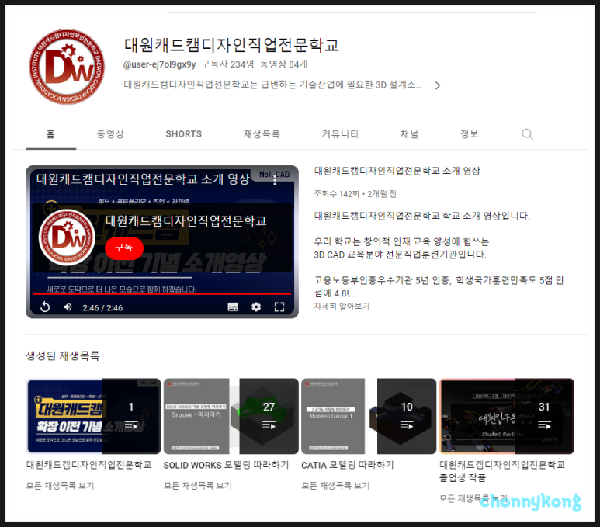Click the channel handle @user-ej7ol9gx9y
Image resolution: width=600 pixels, height=527 pixels.
(x=160, y=64)
